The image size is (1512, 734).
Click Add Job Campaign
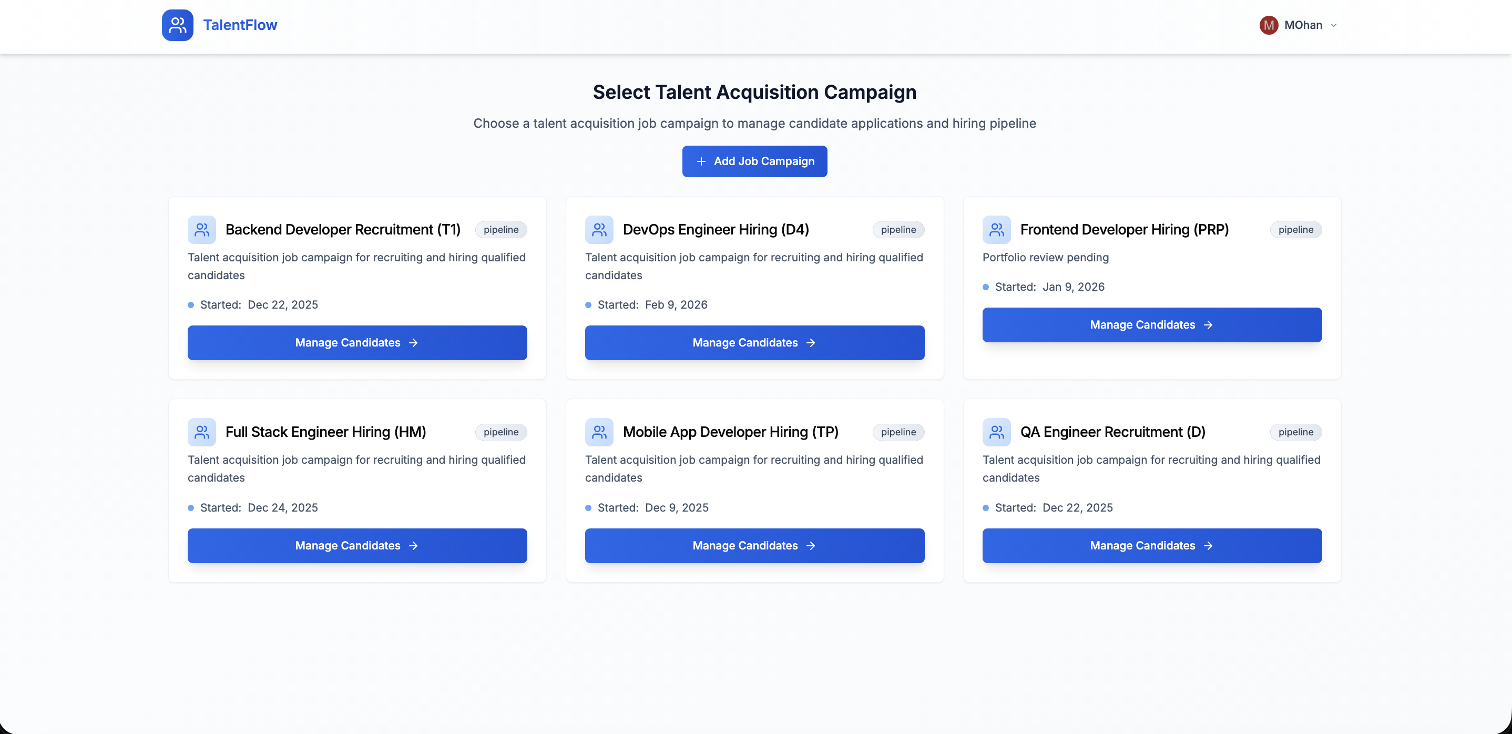(754, 161)
